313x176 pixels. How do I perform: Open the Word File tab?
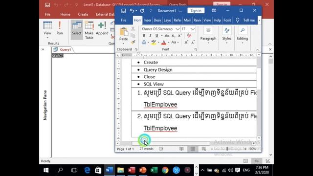[x=124, y=20]
